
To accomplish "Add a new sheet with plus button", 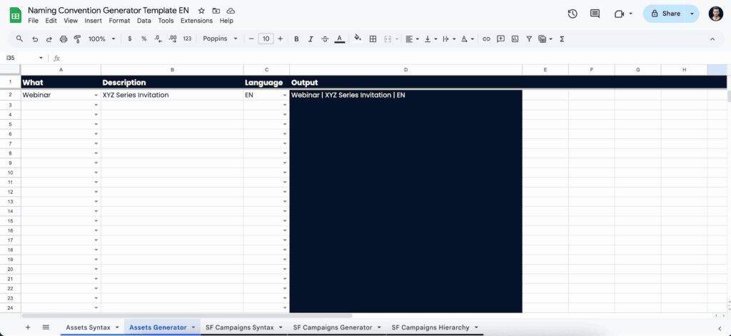I will coord(28,327).
